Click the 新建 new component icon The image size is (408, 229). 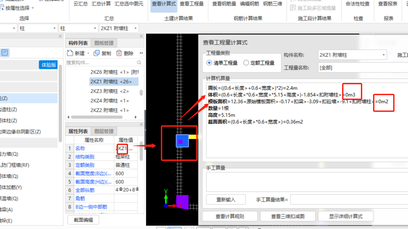[x=70, y=53]
